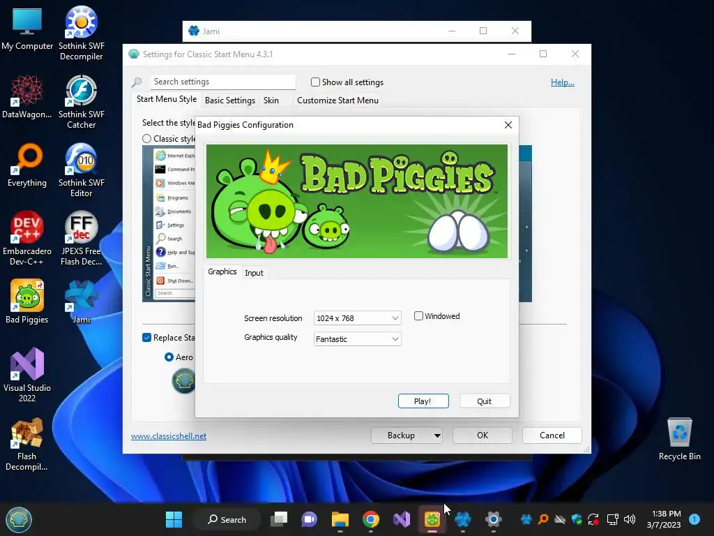Open Task View in the taskbar
The height and width of the screenshot is (536, 714).
[x=279, y=519]
